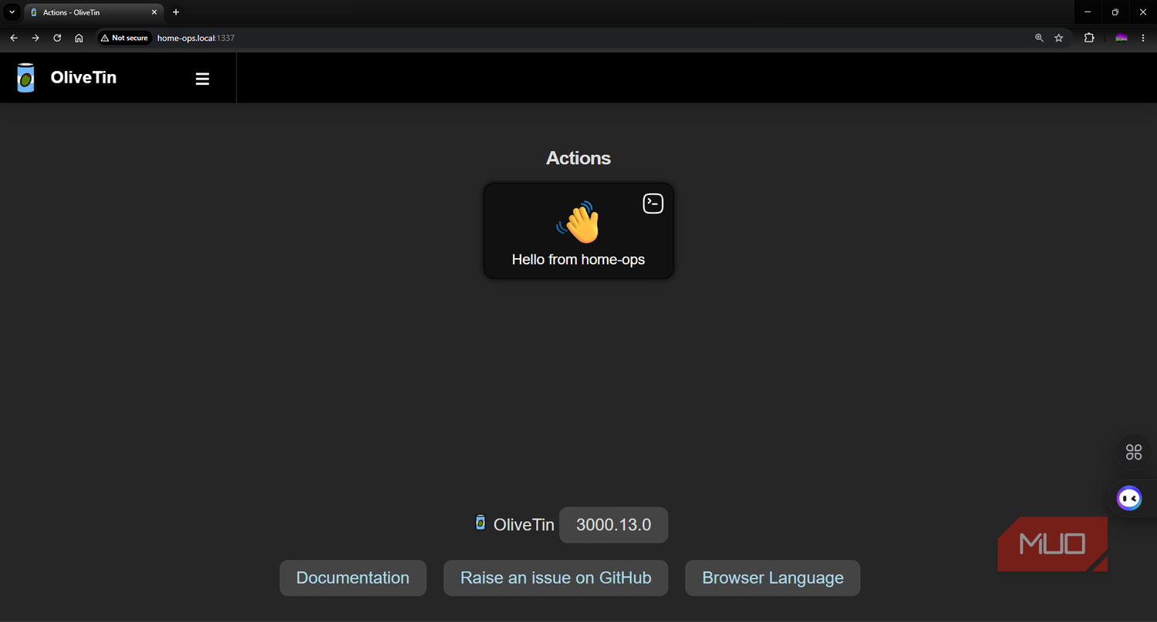Screen dimensions: 1157x622
Task: Select the Actions - OliveTin tab
Action: [x=93, y=12]
